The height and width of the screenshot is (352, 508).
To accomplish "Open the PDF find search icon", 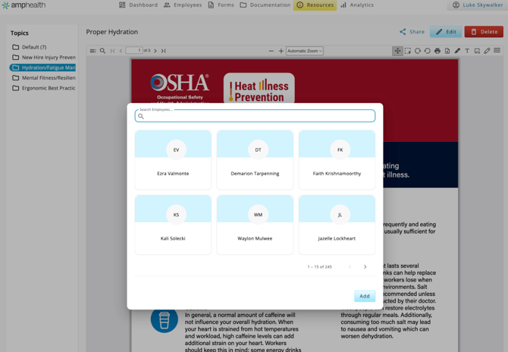I will coord(102,51).
